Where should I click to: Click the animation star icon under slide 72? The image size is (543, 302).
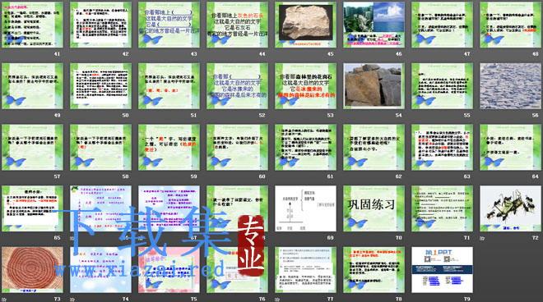click(482, 238)
